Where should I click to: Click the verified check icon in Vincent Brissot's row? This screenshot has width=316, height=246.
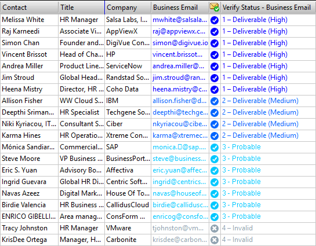pos(215,55)
